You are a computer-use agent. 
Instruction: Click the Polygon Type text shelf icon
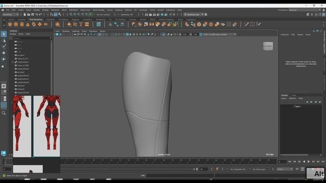pos(81,24)
